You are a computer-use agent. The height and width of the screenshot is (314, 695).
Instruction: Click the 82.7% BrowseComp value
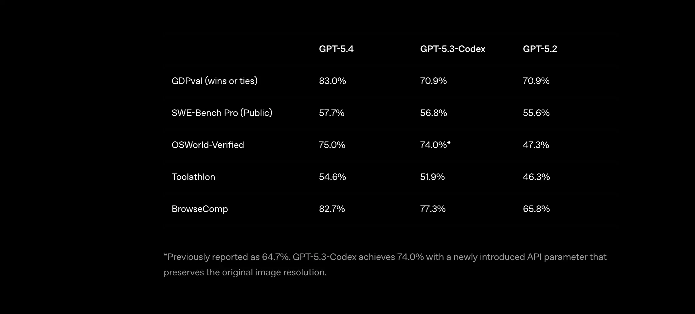(x=332, y=209)
